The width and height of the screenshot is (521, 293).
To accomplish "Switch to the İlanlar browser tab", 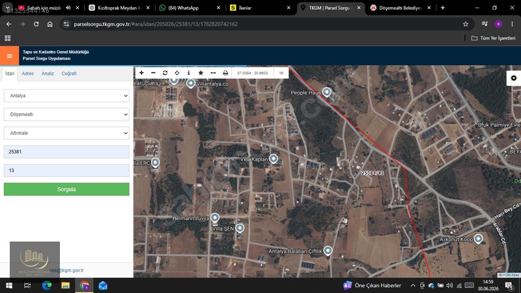I will pos(260,8).
